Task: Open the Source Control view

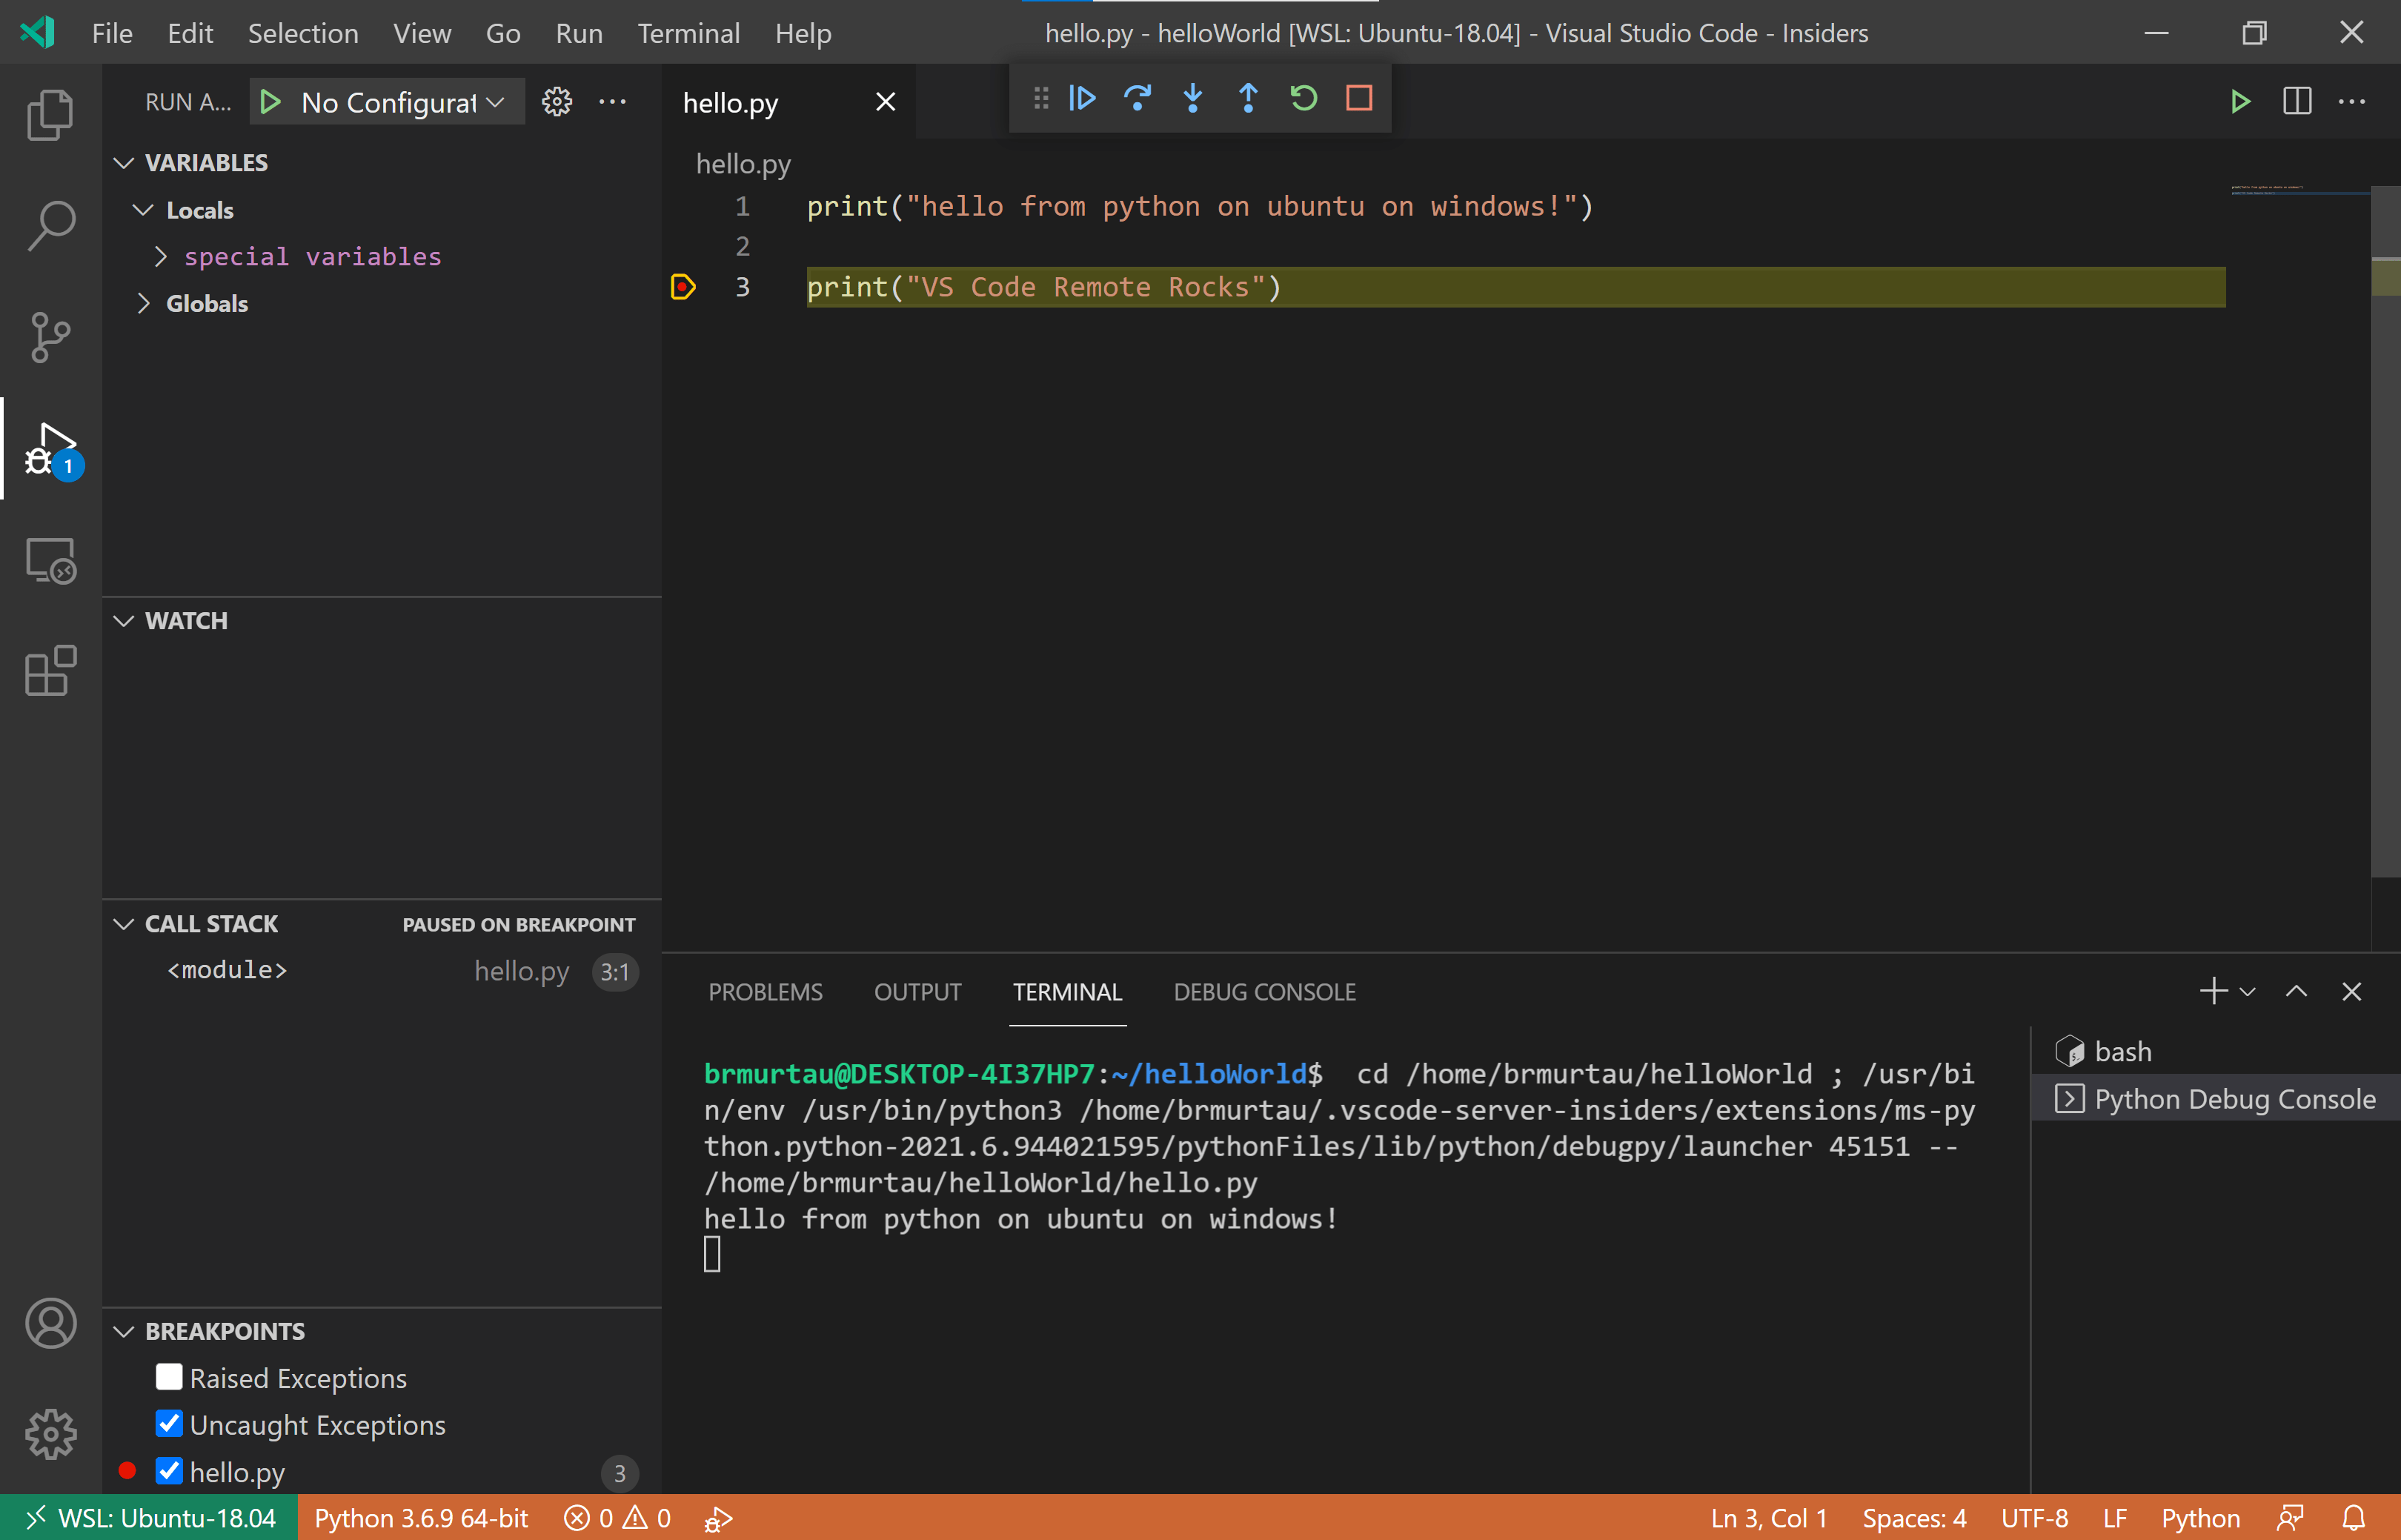Action: [x=50, y=337]
